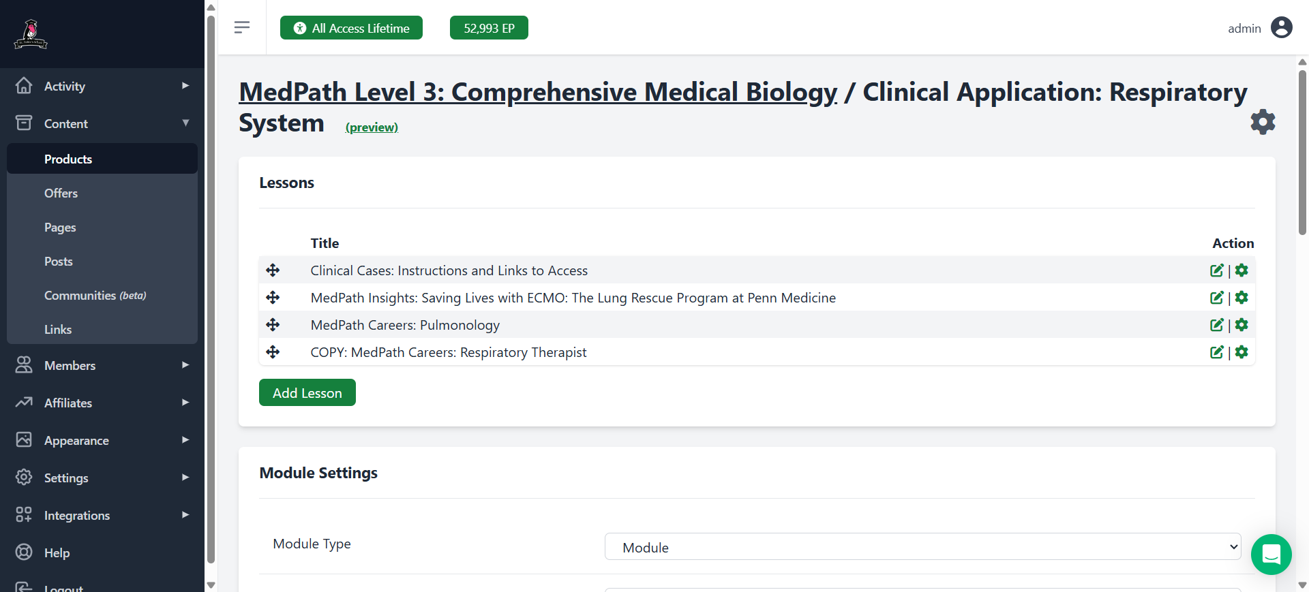Open Offers under Content menu

coord(61,193)
